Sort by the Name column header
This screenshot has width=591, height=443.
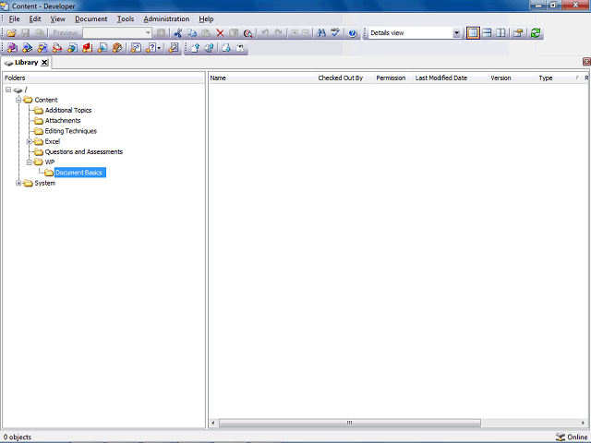pos(262,78)
